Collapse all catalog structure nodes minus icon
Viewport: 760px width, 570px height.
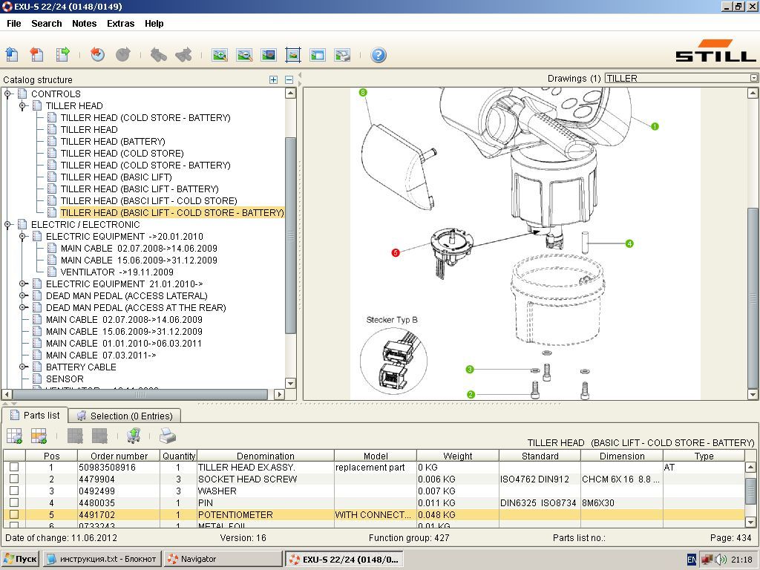[x=289, y=79]
